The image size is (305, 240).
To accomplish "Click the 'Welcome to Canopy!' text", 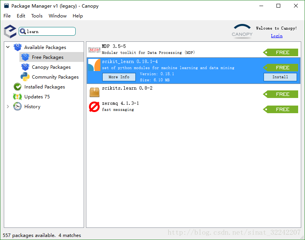I will [276, 28].
